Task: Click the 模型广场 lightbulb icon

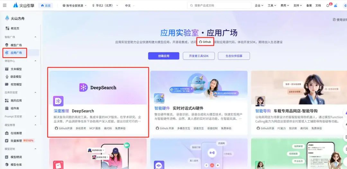Action: point(7,45)
